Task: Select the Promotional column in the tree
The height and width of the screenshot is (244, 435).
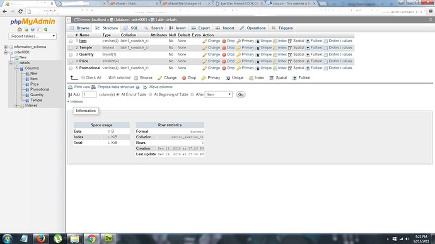Action: coord(40,89)
